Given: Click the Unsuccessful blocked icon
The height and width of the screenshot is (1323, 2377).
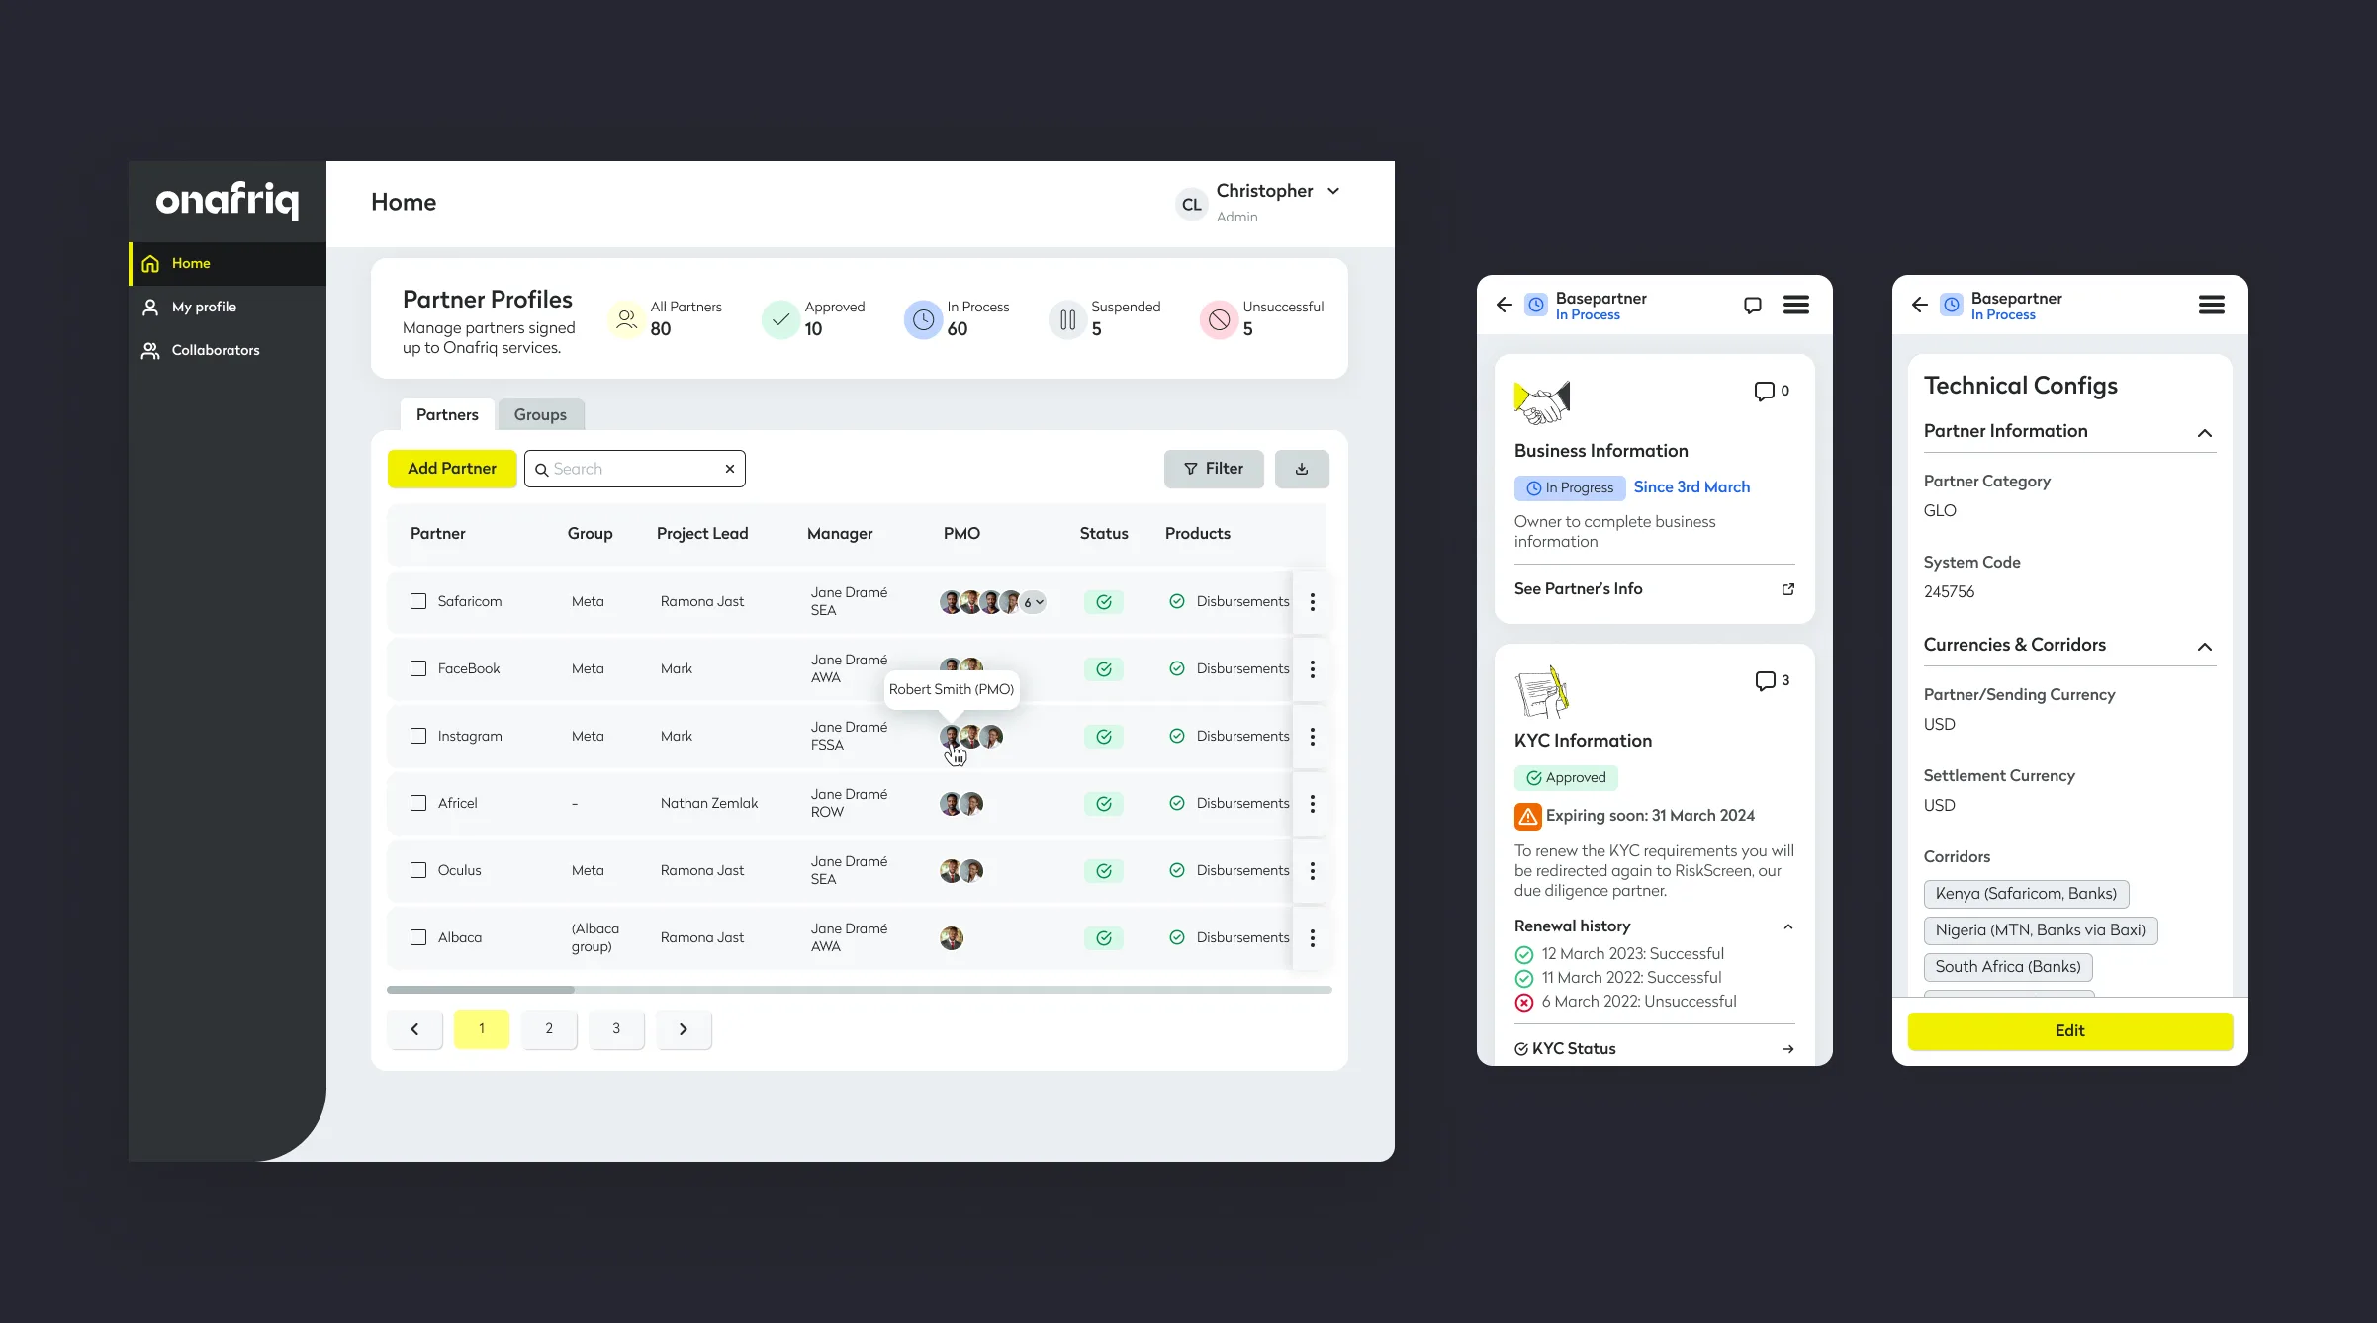Looking at the screenshot, I should pyautogui.click(x=1220, y=319).
